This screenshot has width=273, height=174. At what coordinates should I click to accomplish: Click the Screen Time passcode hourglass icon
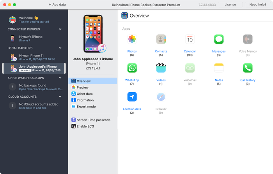(73, 120)
